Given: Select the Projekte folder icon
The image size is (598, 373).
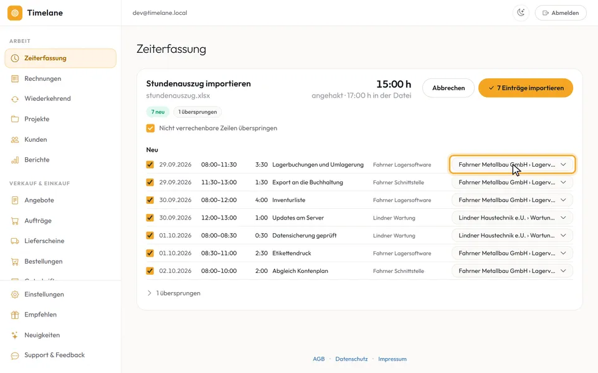Looking at the screenshot, I should click(15, 119).
